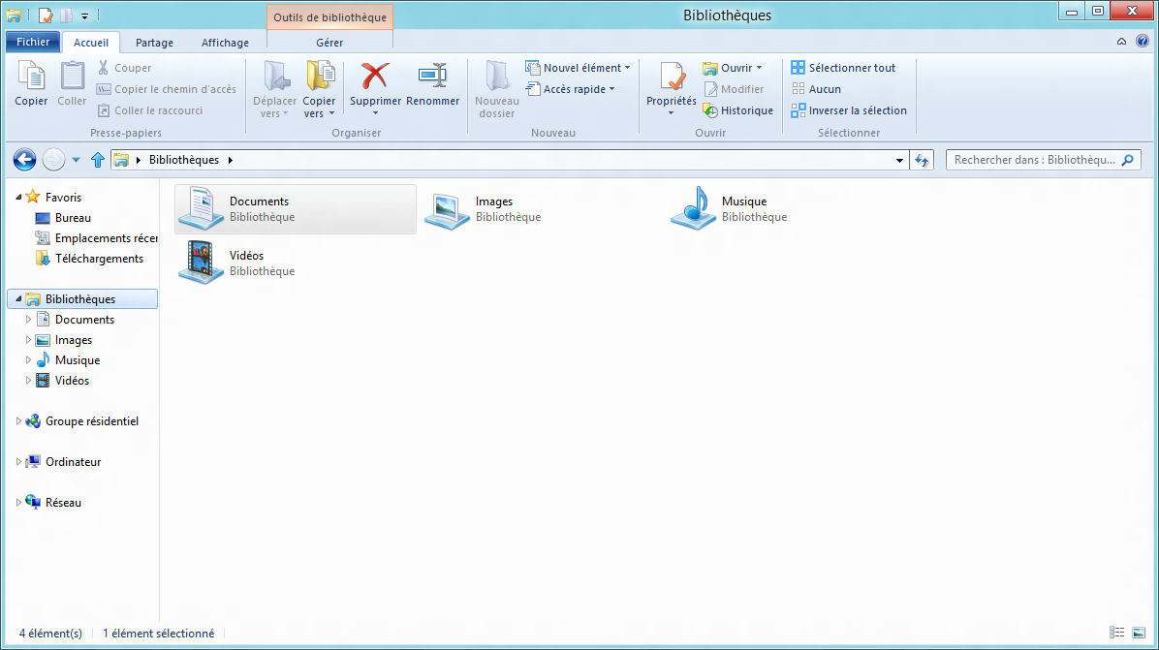Click the back navigation arrow
Image resolution: width=1159 pixels, height=650 pixels.
[24, 160]
